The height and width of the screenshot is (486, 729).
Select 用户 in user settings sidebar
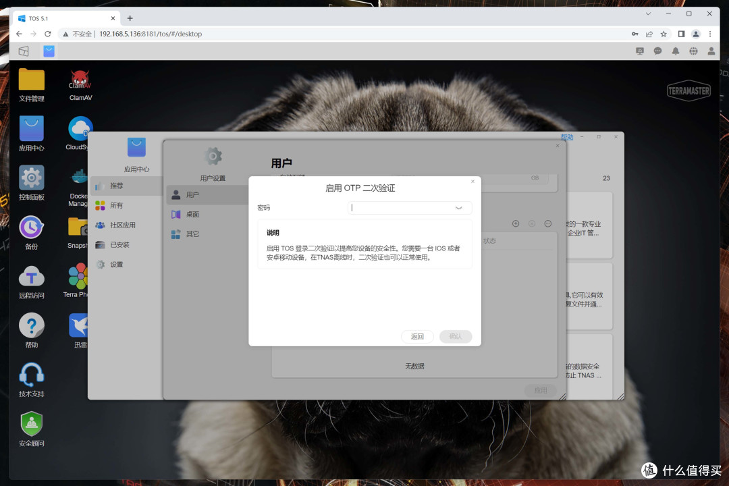[207, 195]
